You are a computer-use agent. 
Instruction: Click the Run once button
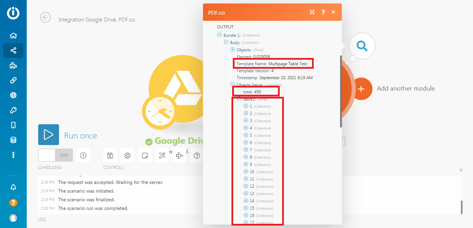[49, 135]
